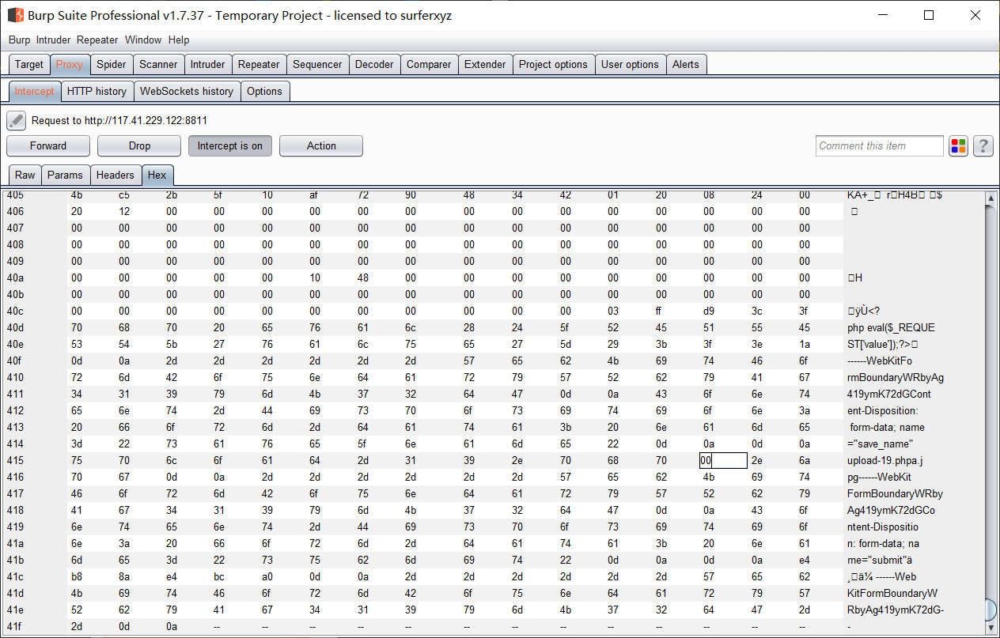The image size is (1000, 638).
Task: Open the WebSockets history sub-tab
Action: (187, 92)
